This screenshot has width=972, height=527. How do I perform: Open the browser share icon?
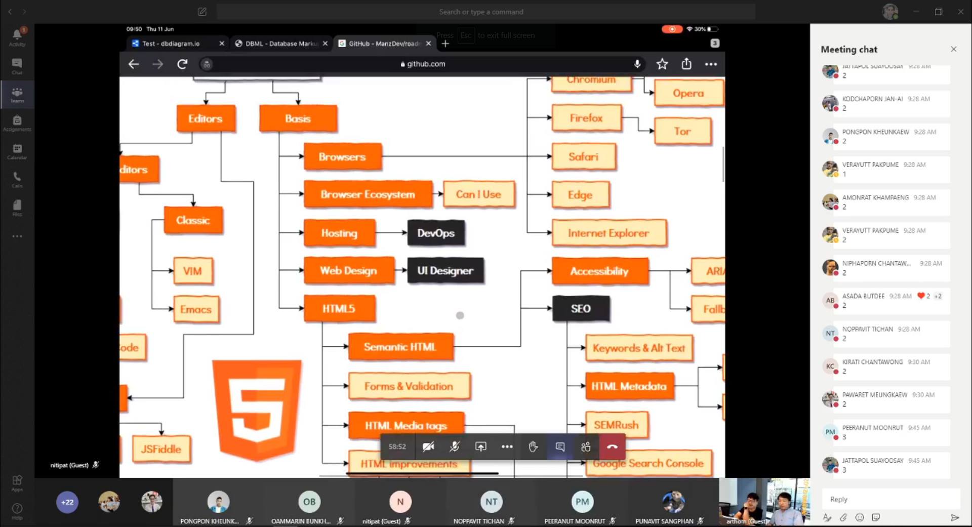[686, 64]
